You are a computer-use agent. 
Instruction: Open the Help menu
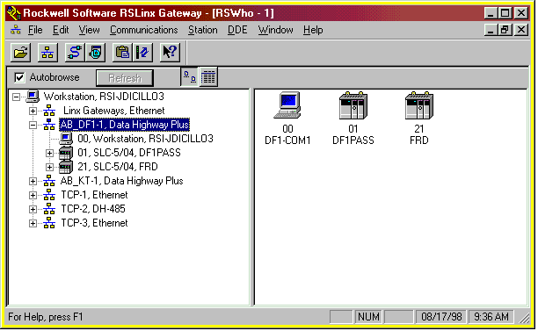click(313, 30)
